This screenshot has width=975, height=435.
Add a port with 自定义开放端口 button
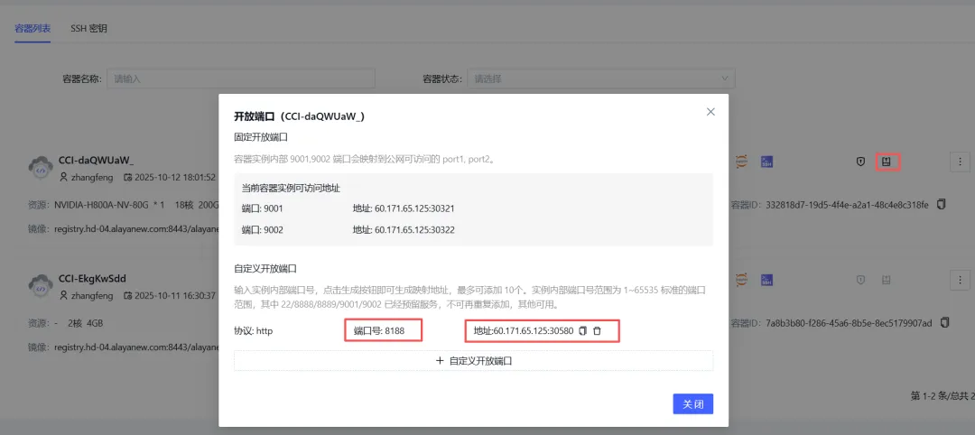coord(473,360)
